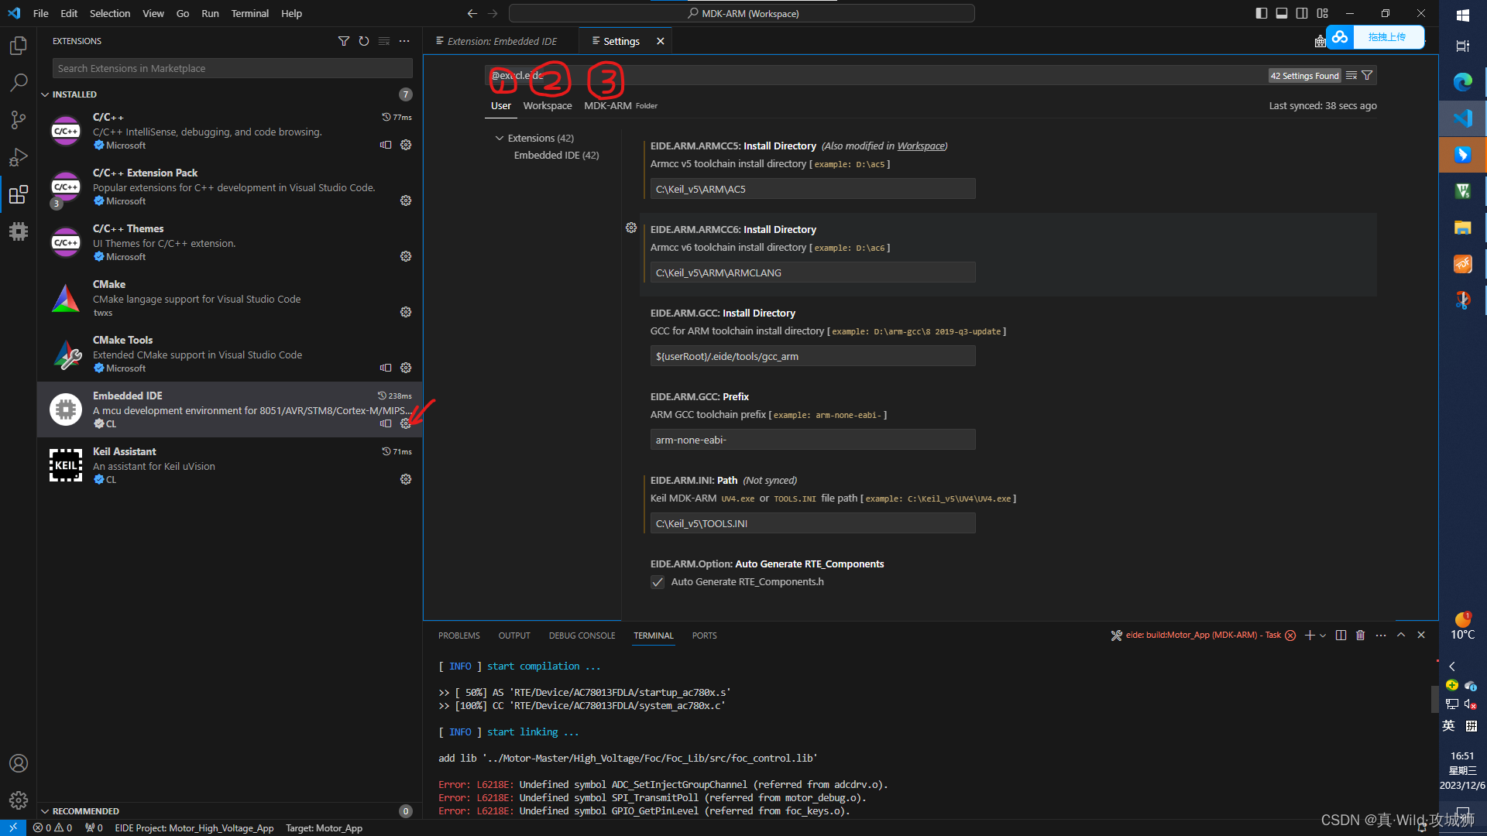This screenshot has height=836, width=1487.
Task: Toggle bottom panel layout button
Action: (x=1282, y=13)
